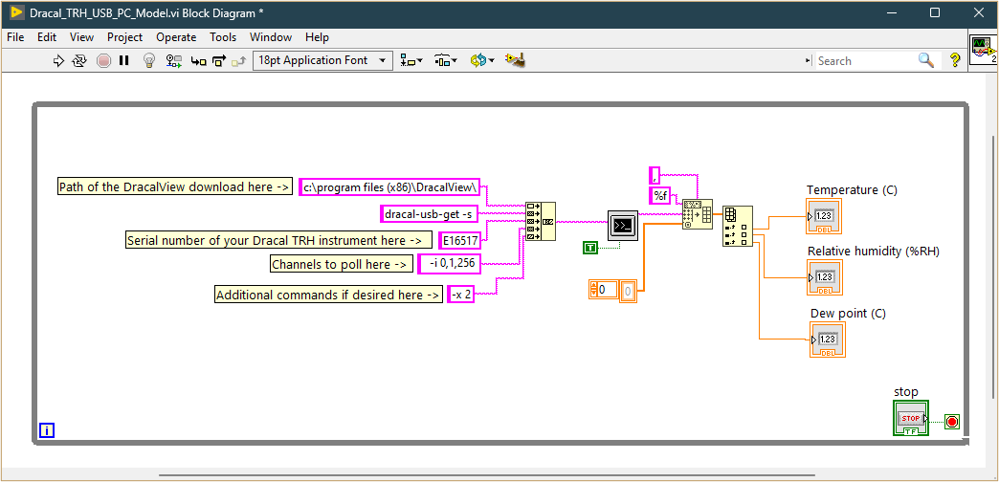The width and height of the screenshot is (999, 482).
Task: Open the Help menu
Action: (317, 37)
